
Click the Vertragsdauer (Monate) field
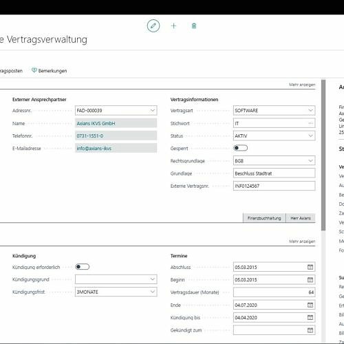click(274, 292)
